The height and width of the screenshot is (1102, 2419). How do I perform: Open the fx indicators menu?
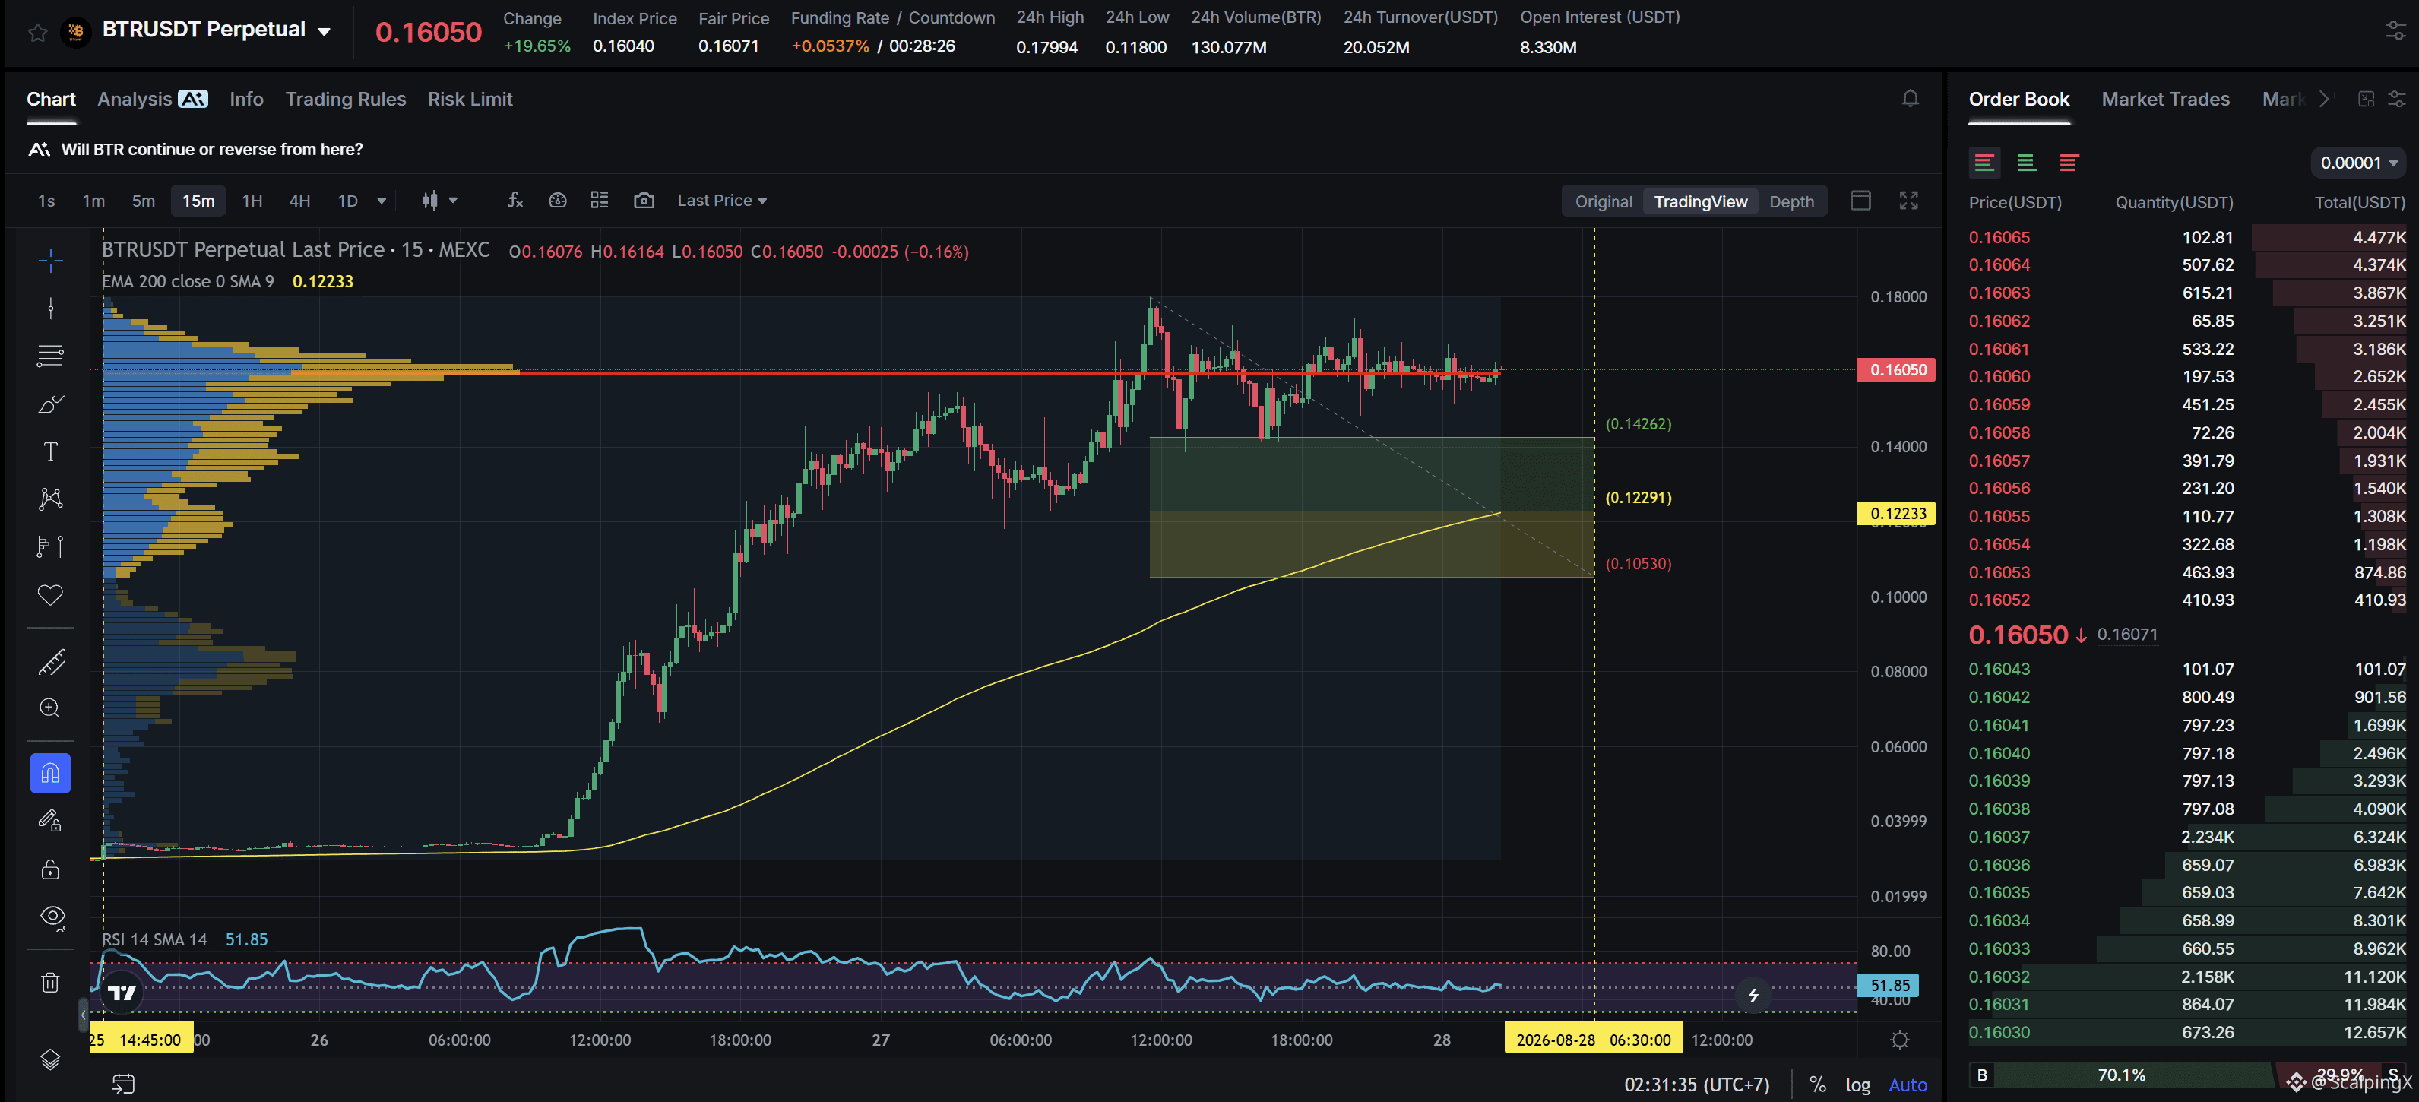[515, 200]
